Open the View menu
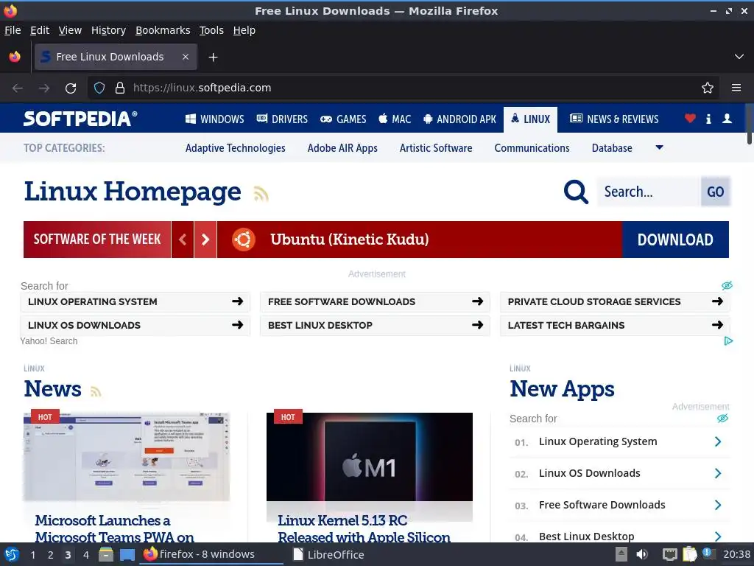754x566 pixels. click(70, 30)
